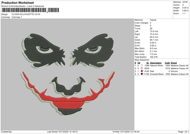Screen dimensions: 190x134
Task: Click the Stops value 4
Action: point(150,26)
